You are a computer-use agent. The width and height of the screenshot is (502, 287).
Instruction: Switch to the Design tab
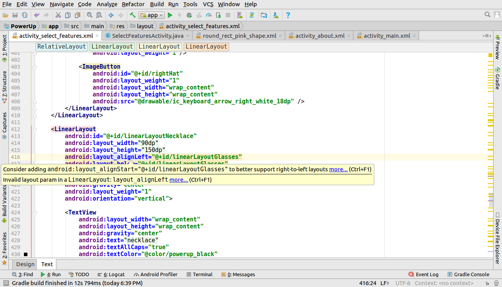pyautogui.click(x=25, y=264)
